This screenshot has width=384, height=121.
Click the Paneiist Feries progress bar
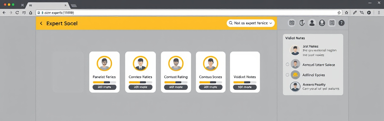(x=104, y=82)
